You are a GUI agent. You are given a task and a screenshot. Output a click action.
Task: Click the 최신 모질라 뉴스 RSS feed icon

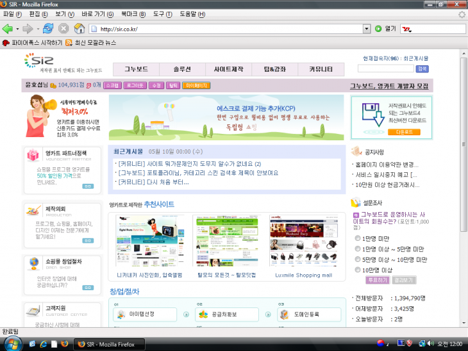pyautogui.click(x=69, y=43)
